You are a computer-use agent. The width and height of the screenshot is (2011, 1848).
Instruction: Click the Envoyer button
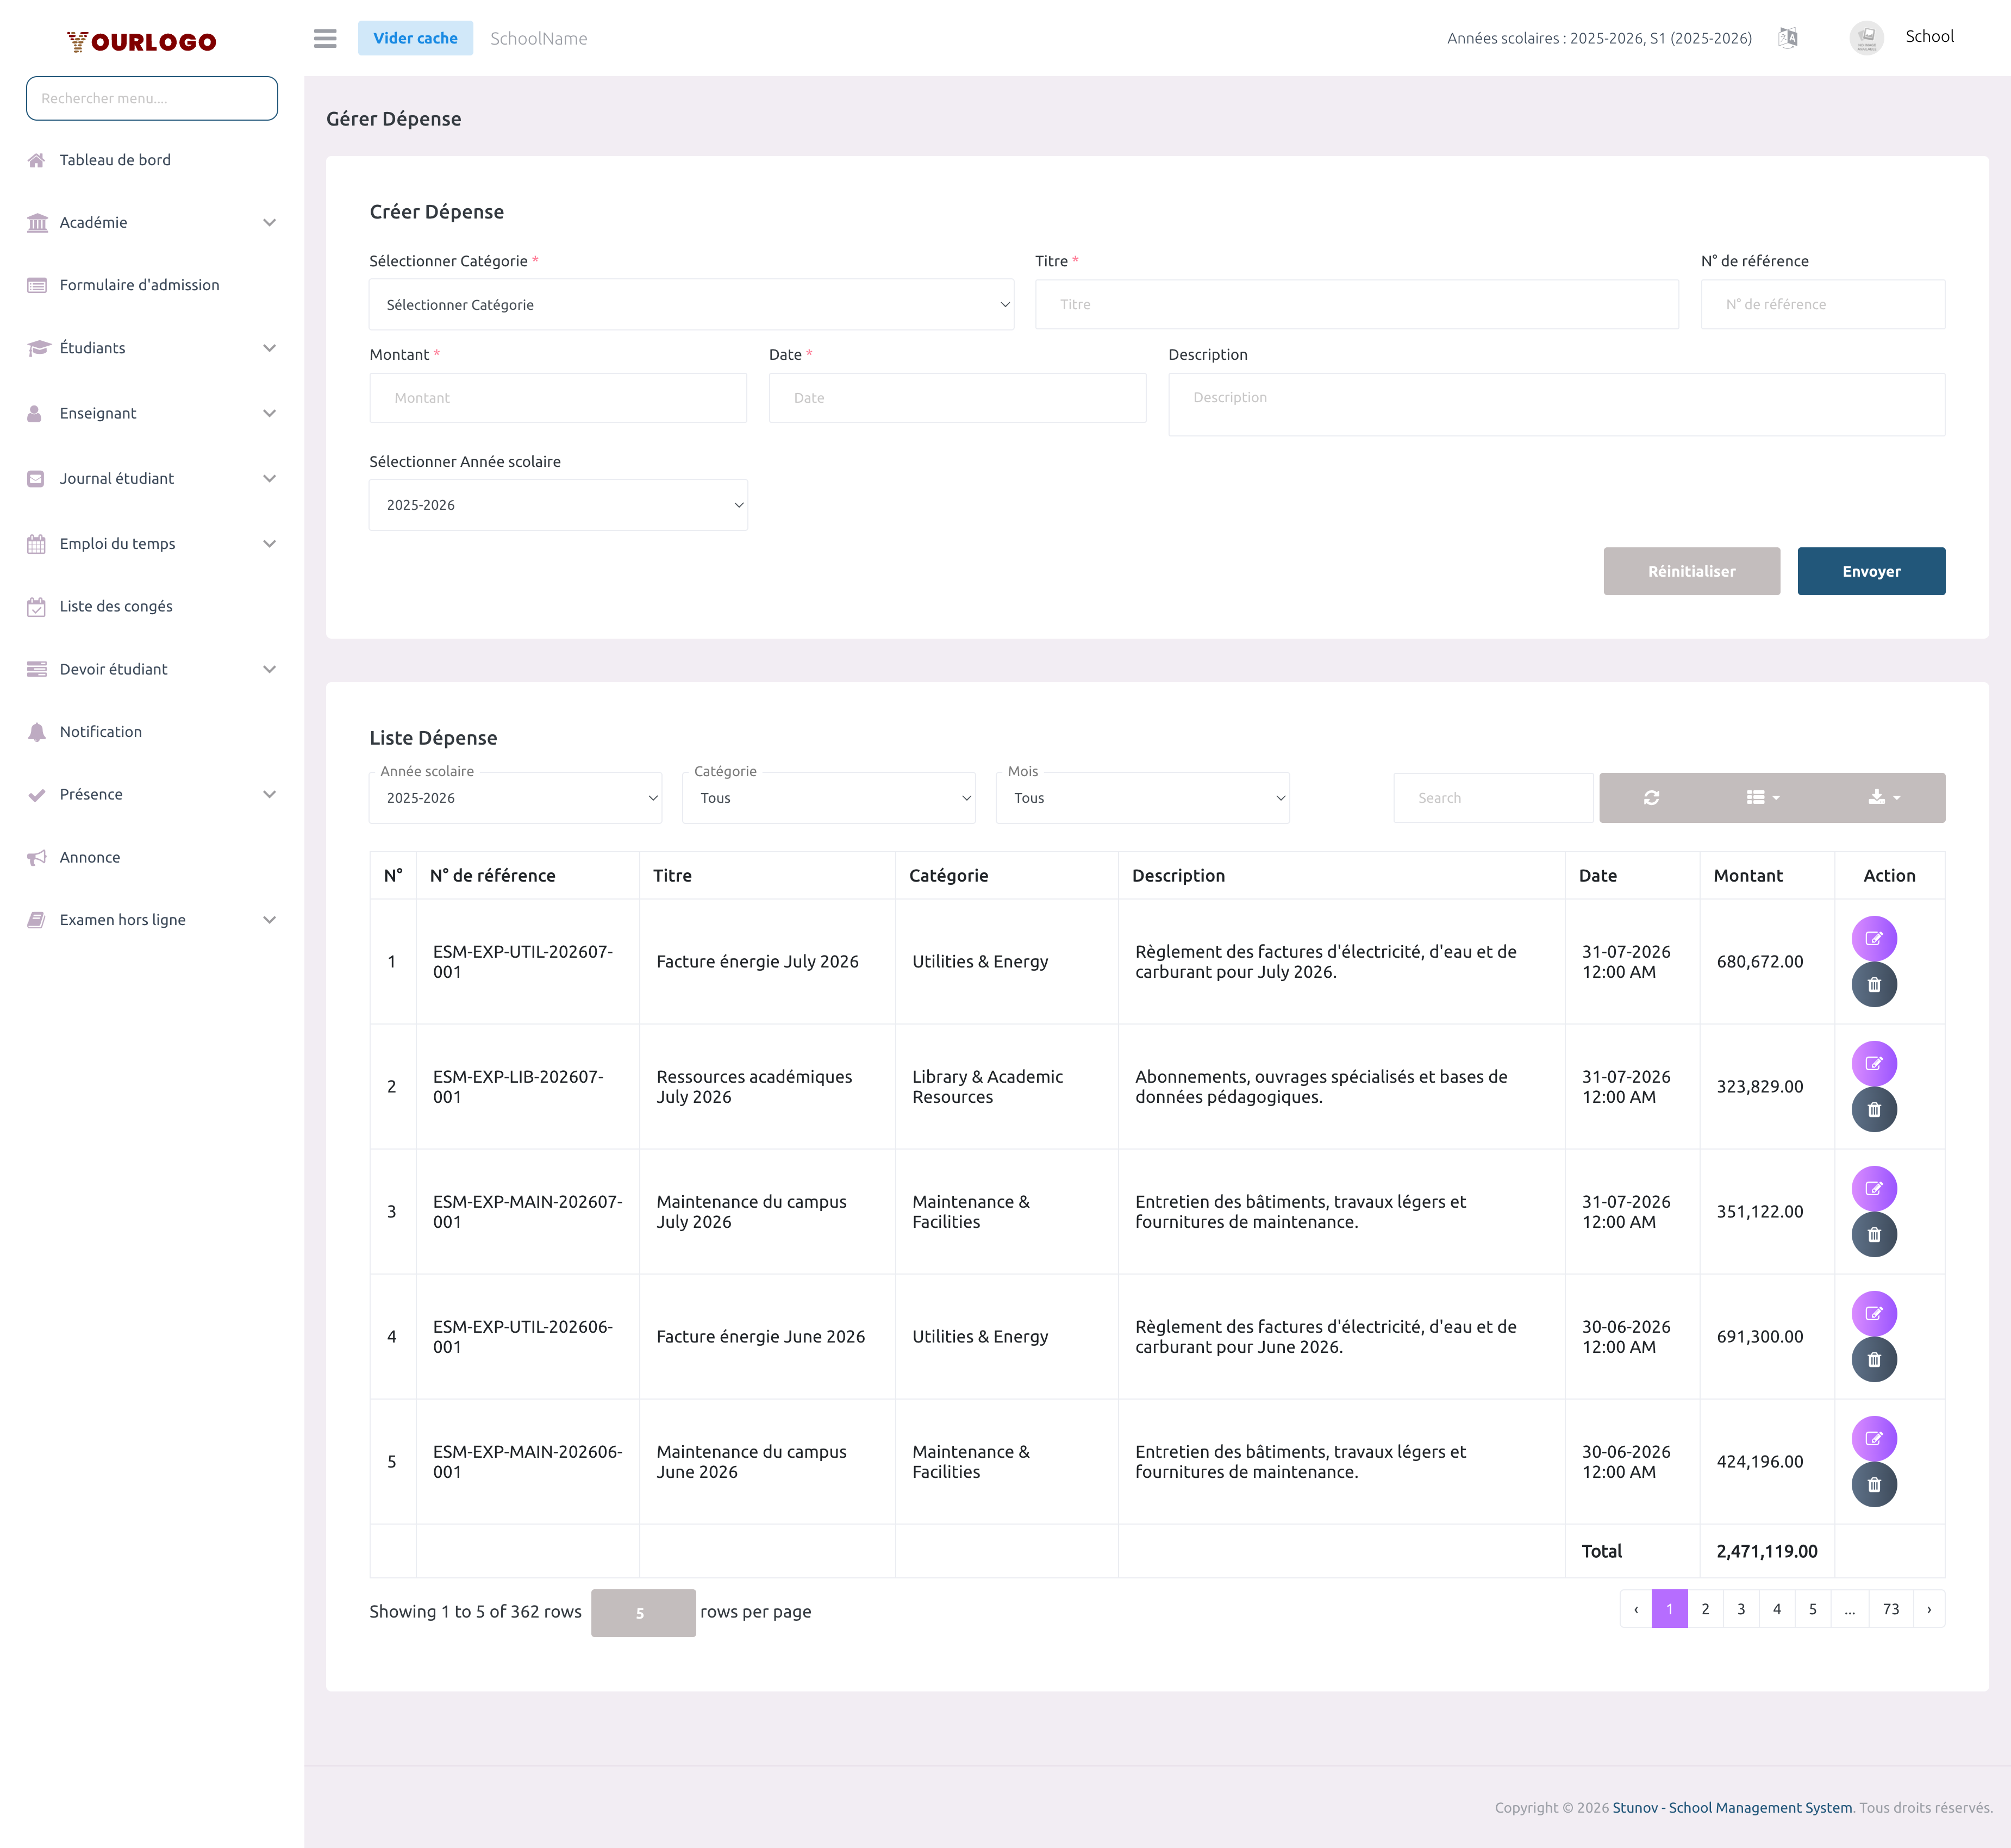pyautogui.click(x=1870, y=571)
